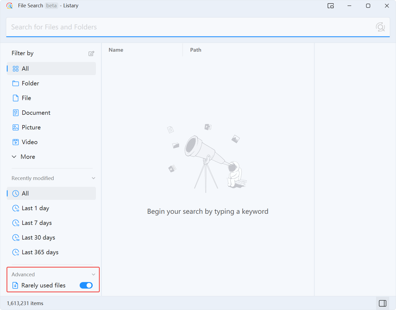The width and height of the screenshot is (396, 310).
Task: Toggle off the Rarely used files switch
Action: [86, 285]
